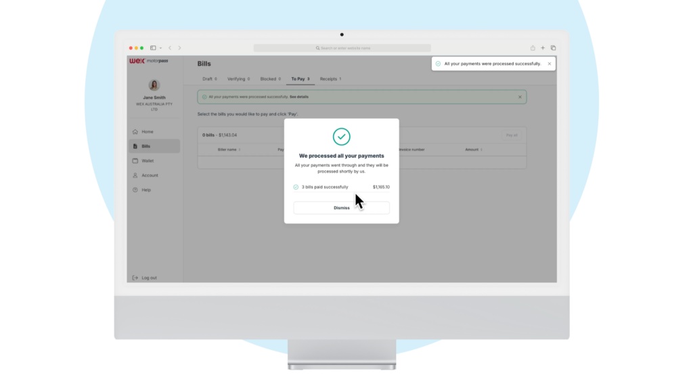This screenshot has height=390, width=693.
Task: Sort the table by Biller name
Action: pyautogui.click(x=226, y=150)
